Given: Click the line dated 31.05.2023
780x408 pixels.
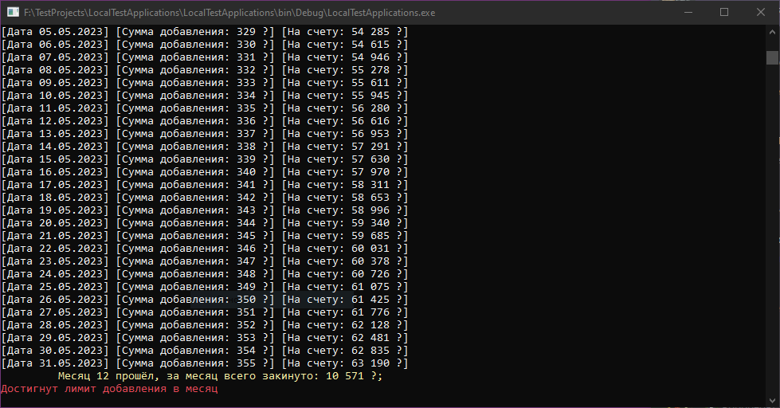Looking at the screenshot, I should [205, 363].
